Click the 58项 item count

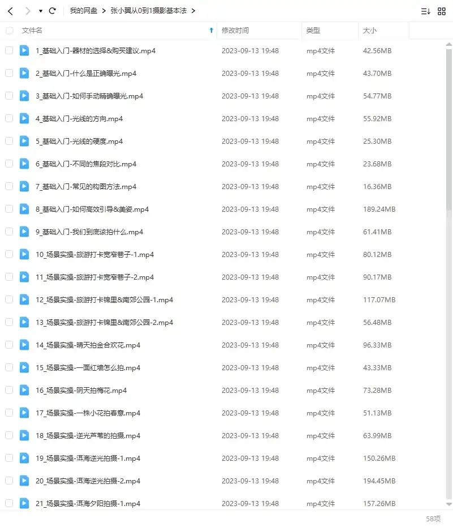[x=433, y=519]
